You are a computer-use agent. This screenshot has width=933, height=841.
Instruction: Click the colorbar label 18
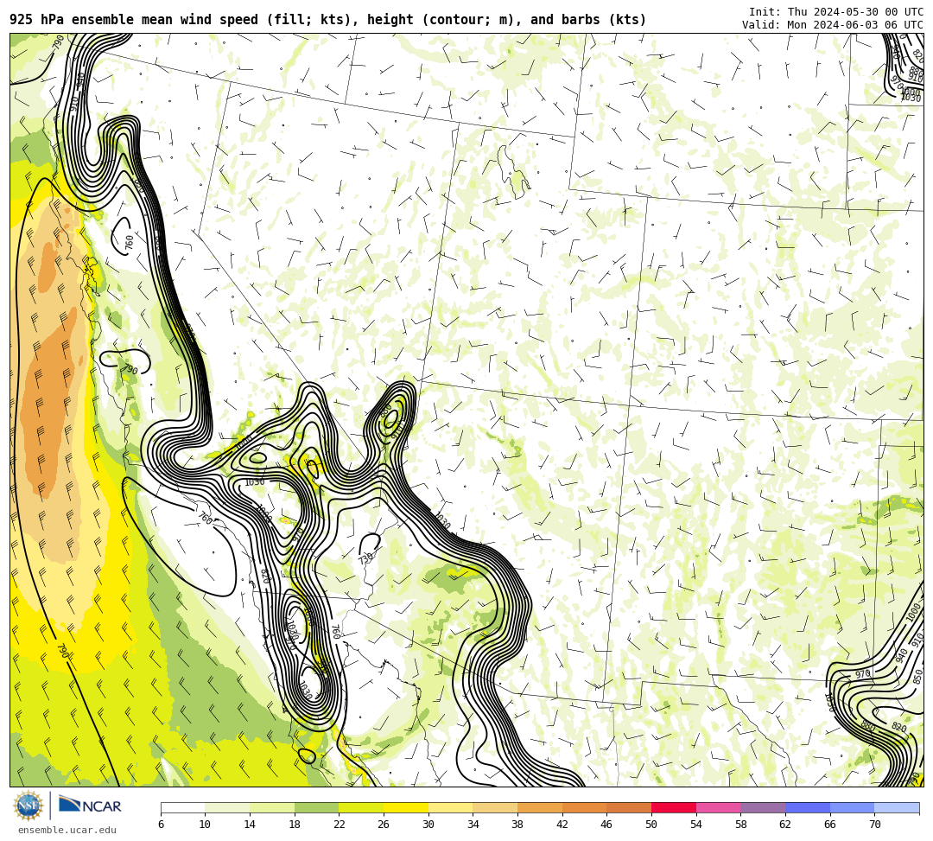pyautogui.click(x=294, y=825)
